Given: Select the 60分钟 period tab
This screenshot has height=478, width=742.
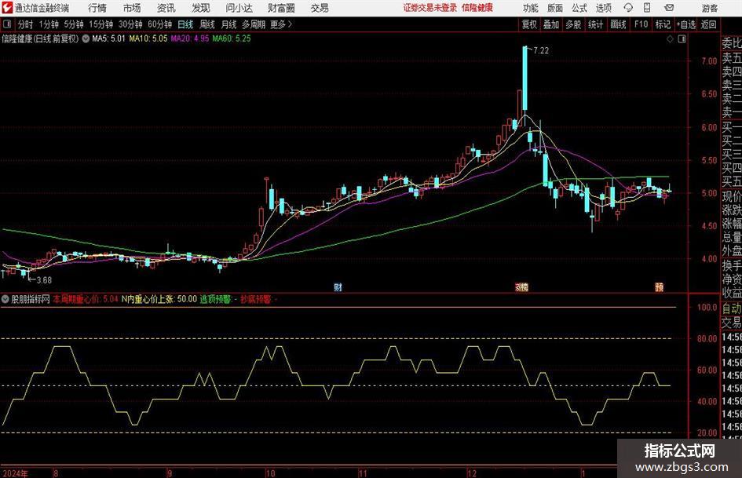Looking at the screenshot, I should pos(159,24).
